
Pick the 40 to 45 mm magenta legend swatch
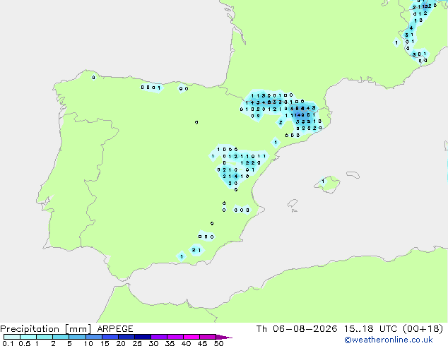pyautogui.click(x=191, y=337)
